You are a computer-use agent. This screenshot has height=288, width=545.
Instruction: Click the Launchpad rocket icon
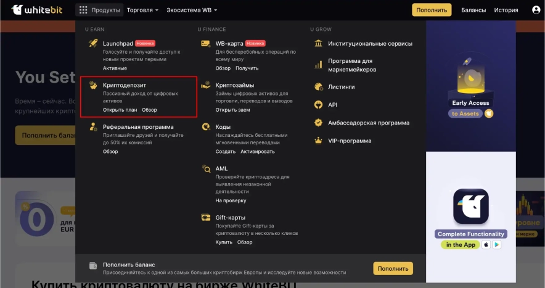pyautogui.click(x=93, y=44)
